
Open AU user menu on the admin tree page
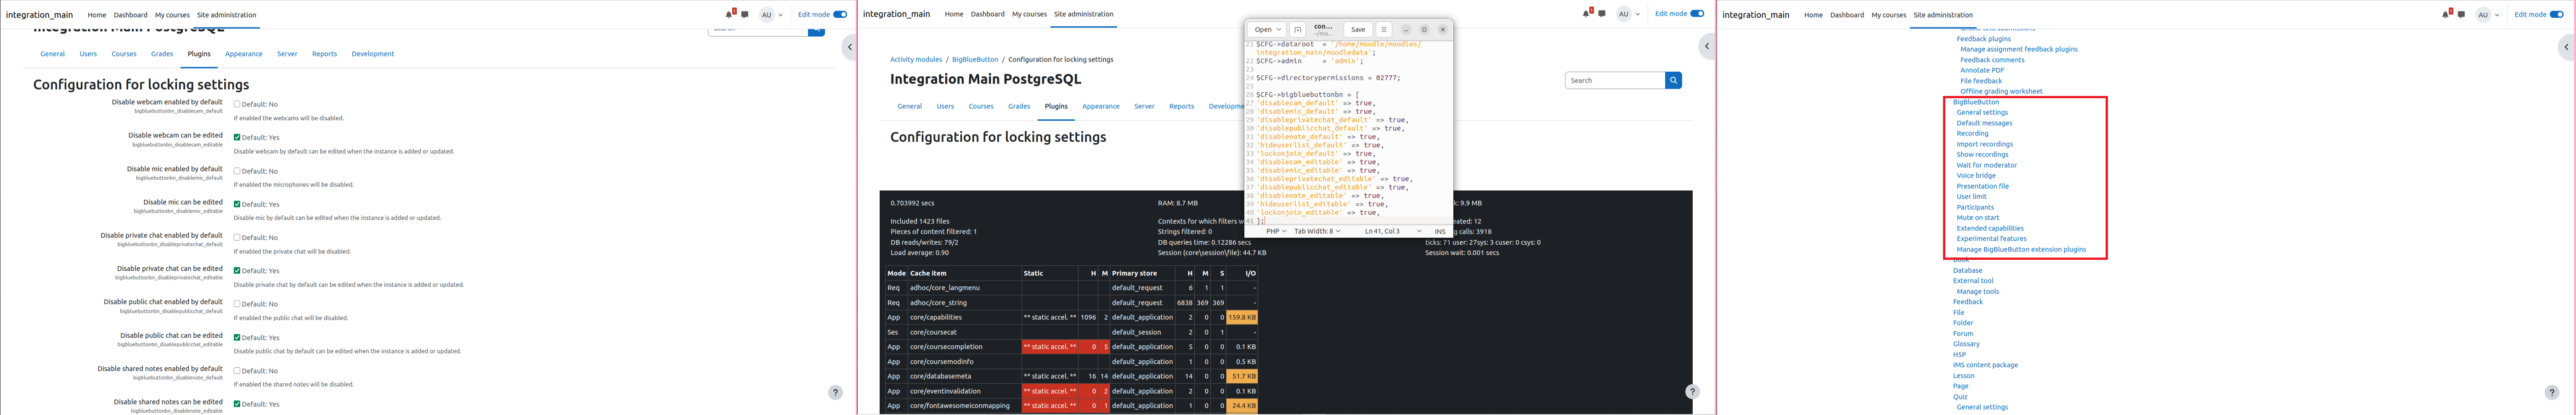pos(2487,15)
